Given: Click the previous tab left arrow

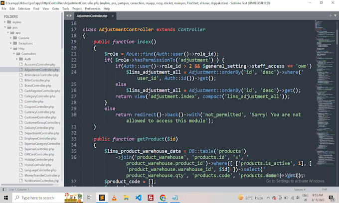Looking at the screenshot, I should click(67, 15).
